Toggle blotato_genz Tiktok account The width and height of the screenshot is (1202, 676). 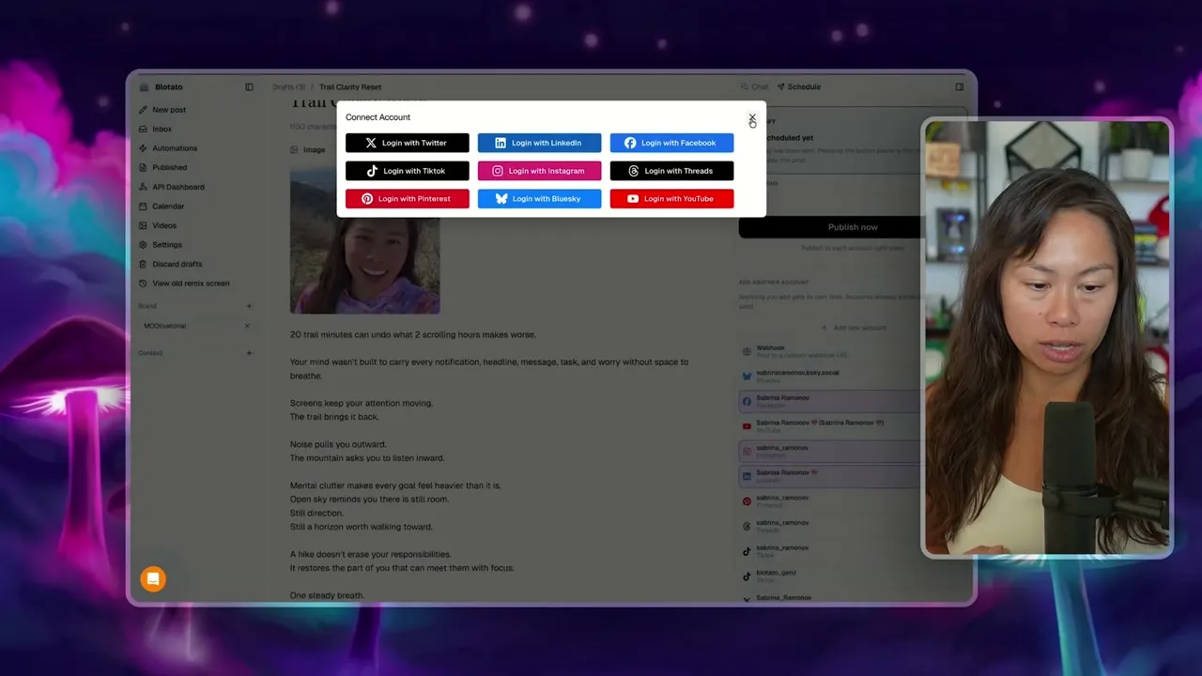[x=853, y=576]
